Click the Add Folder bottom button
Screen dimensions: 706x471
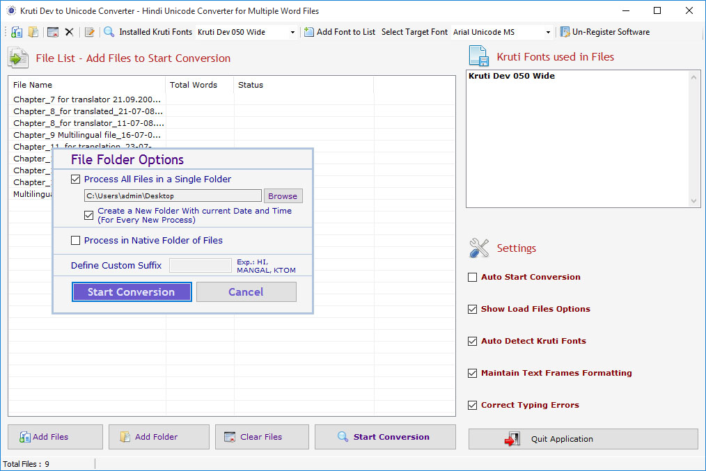click(159, 437)
